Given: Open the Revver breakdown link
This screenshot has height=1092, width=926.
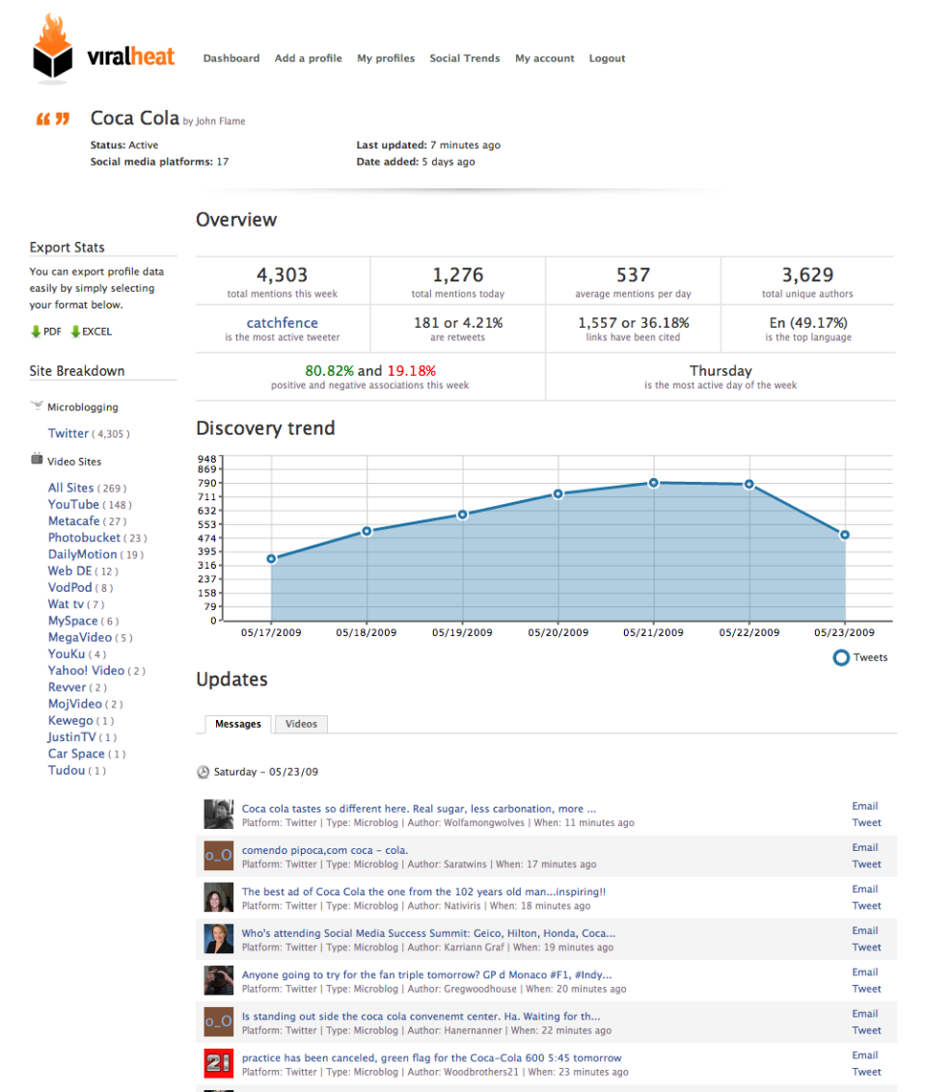Looking at the screenshot, I should (67, 687).
